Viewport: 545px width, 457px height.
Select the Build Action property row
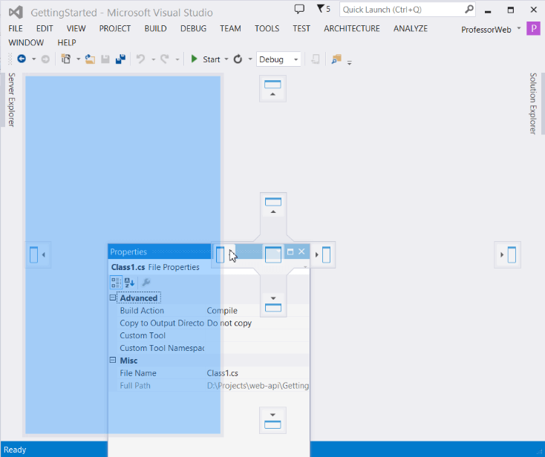pyautogui.click(x=209, y=310)
